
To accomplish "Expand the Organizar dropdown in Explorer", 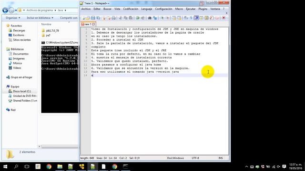I will pos(13,18).
